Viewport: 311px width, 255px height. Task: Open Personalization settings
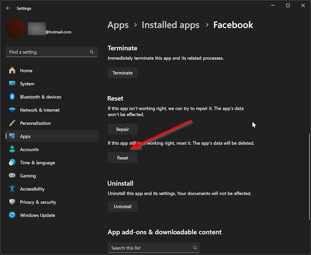click(x=52, y=123)
